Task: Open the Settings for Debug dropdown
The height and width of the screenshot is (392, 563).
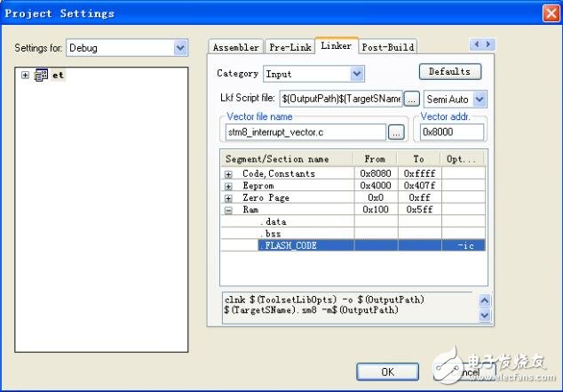Action: pyautogui.click(x=181, y=47)
